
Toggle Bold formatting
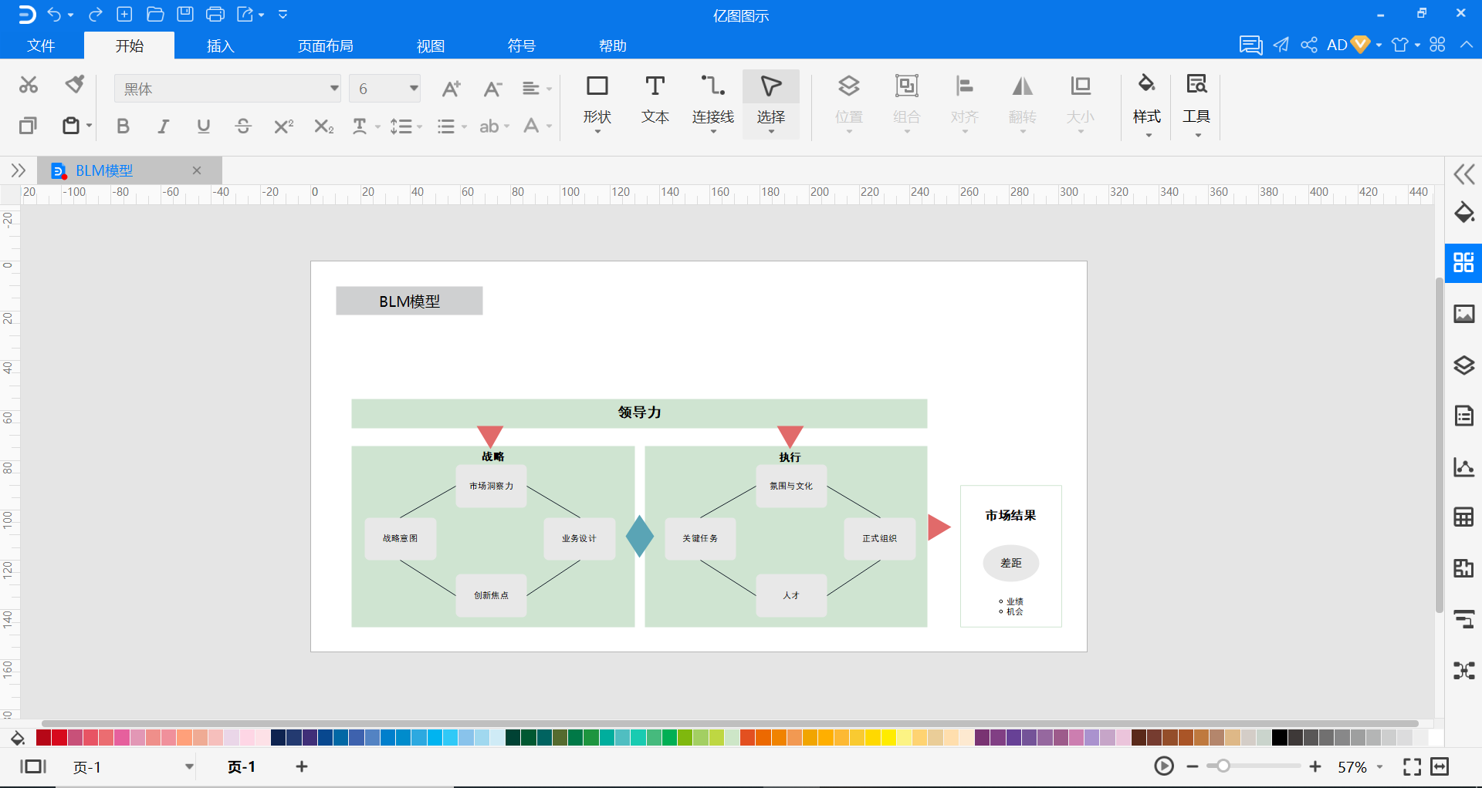click(x=123, y=126)
